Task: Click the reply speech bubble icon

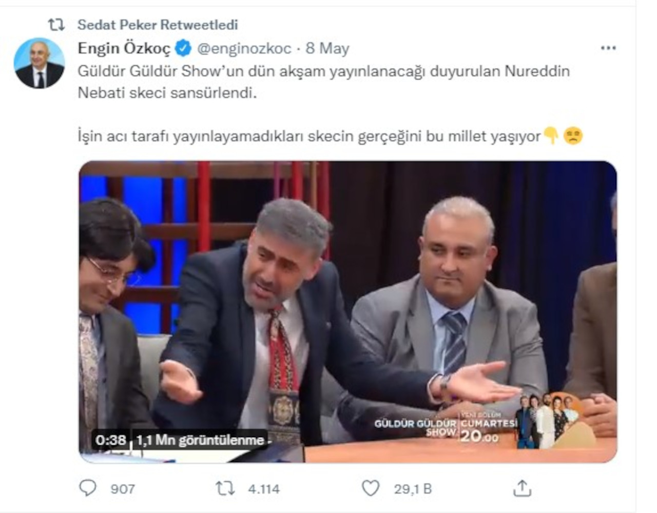Action: tap(88, 488)
